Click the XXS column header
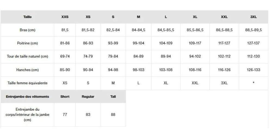This screenshot has width=272, height=136. [65, 17]
